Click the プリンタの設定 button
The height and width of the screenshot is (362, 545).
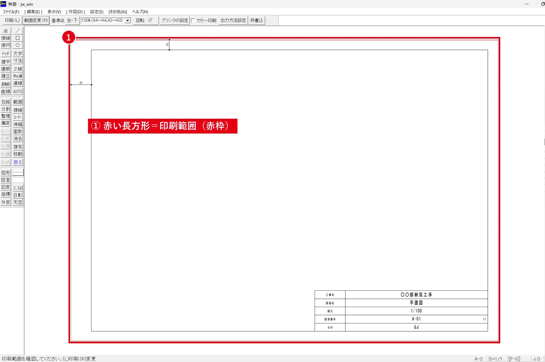pos(175,21)
